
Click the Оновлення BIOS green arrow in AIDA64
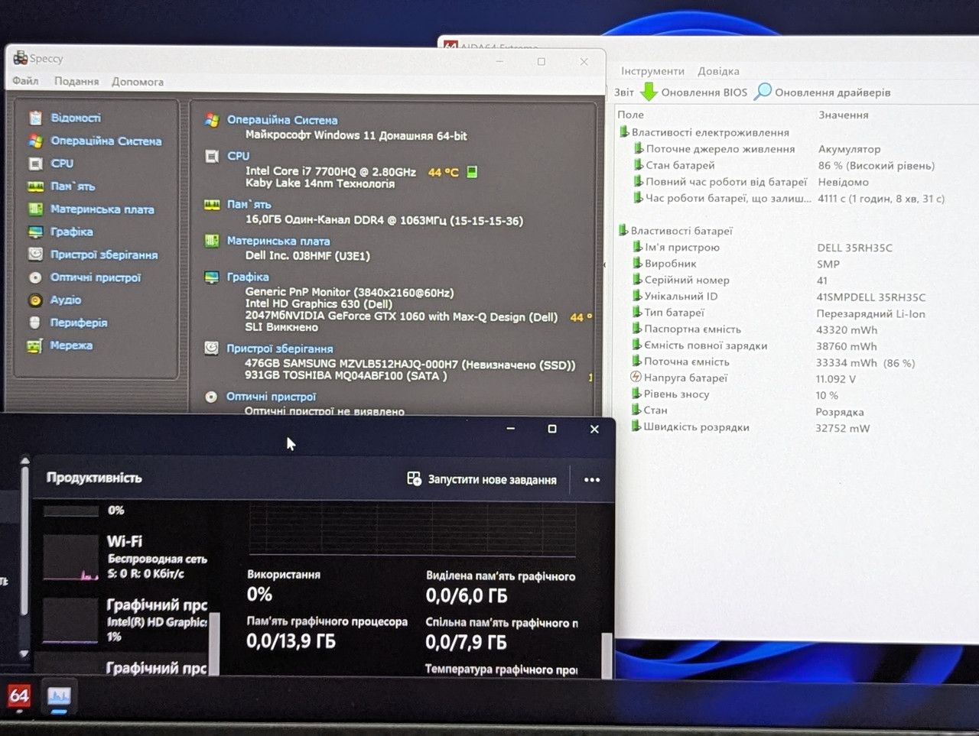click(x=649, y=92)
